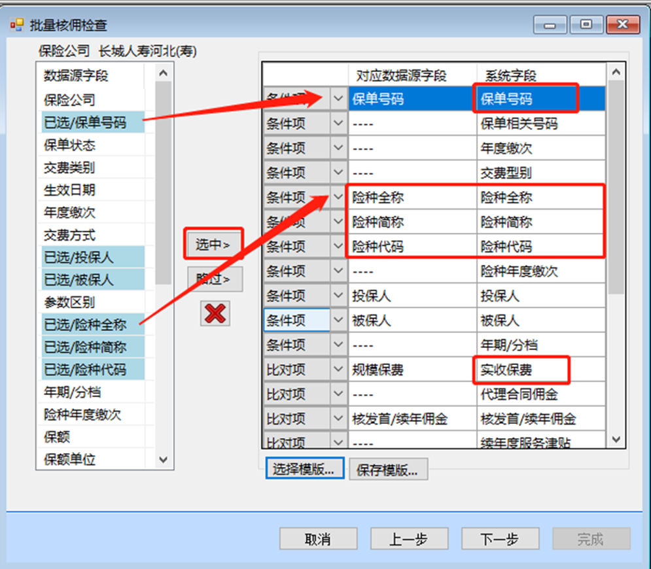651x569 pixels.
Task: Open the 选择模版... template chooser
Action: pos(305,469)
